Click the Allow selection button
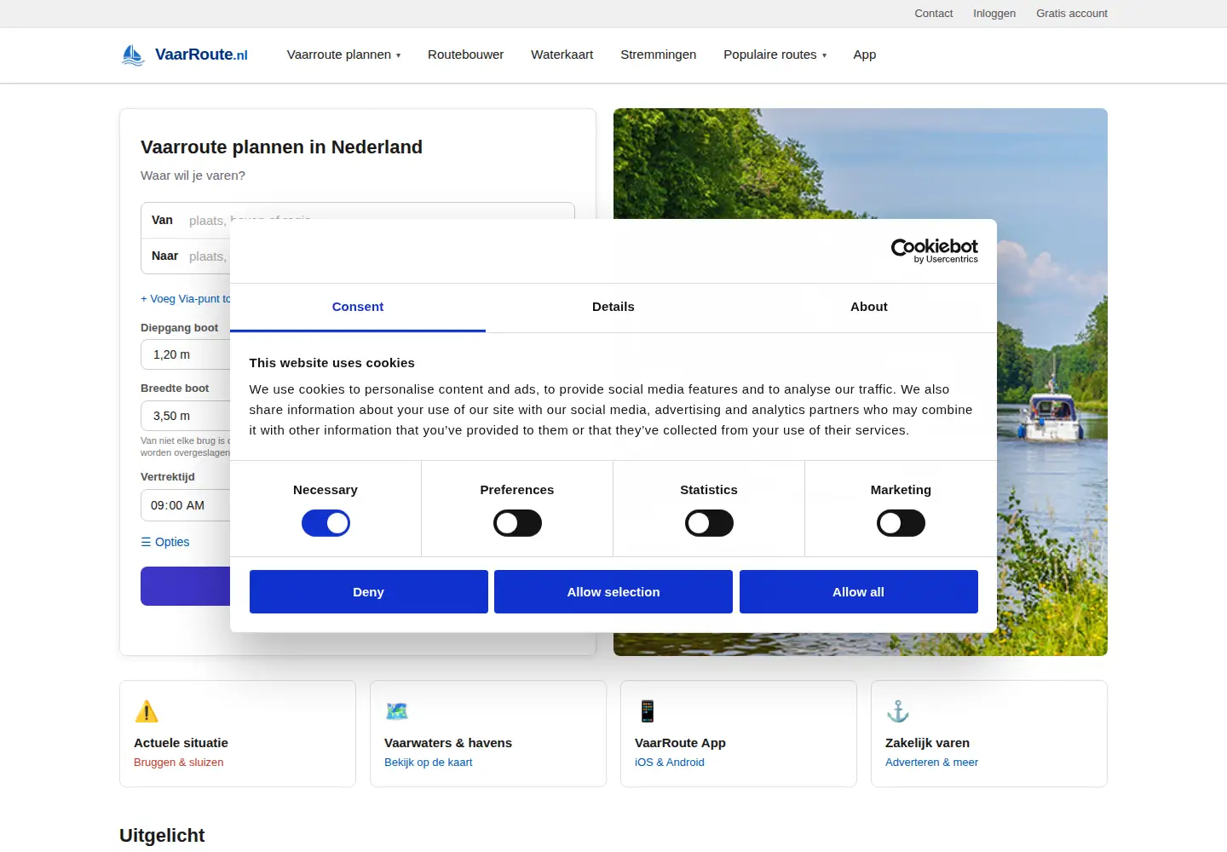This screenshot has width=1227, height=852. point(613,591)
